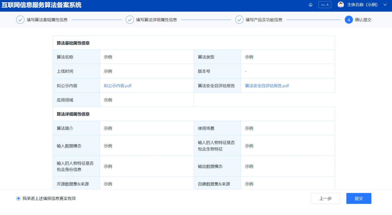Click the 使用场景 label cell
392x215 pixels.
click(x=217, y=128)
